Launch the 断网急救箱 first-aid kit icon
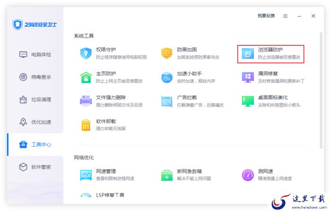 [167, 175]
